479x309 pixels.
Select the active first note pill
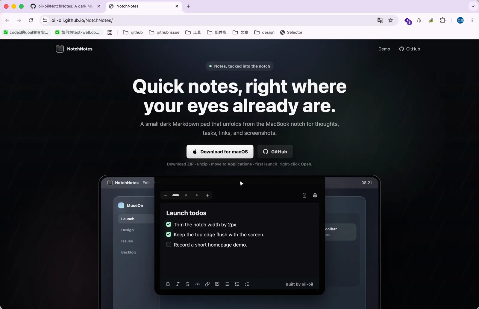(176, 195)
